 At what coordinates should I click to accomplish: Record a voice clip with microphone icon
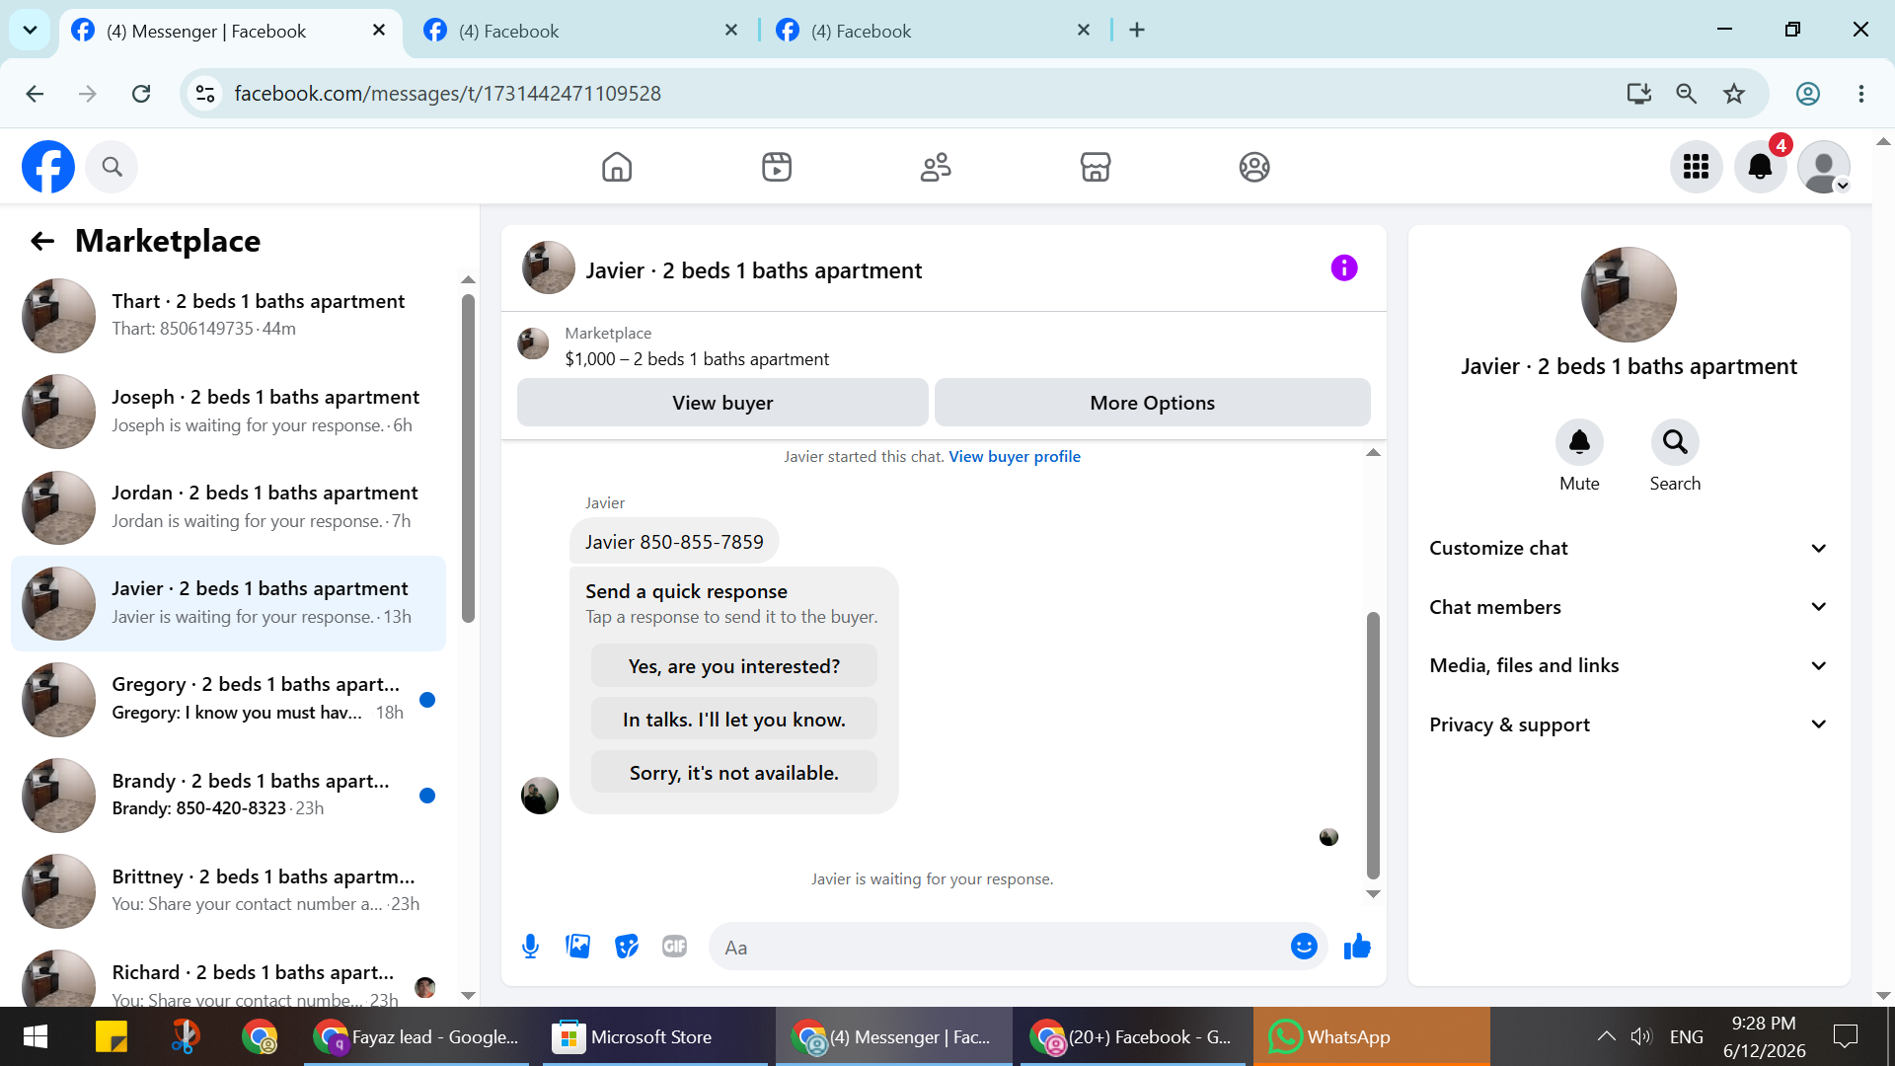[x=530, y=947]
